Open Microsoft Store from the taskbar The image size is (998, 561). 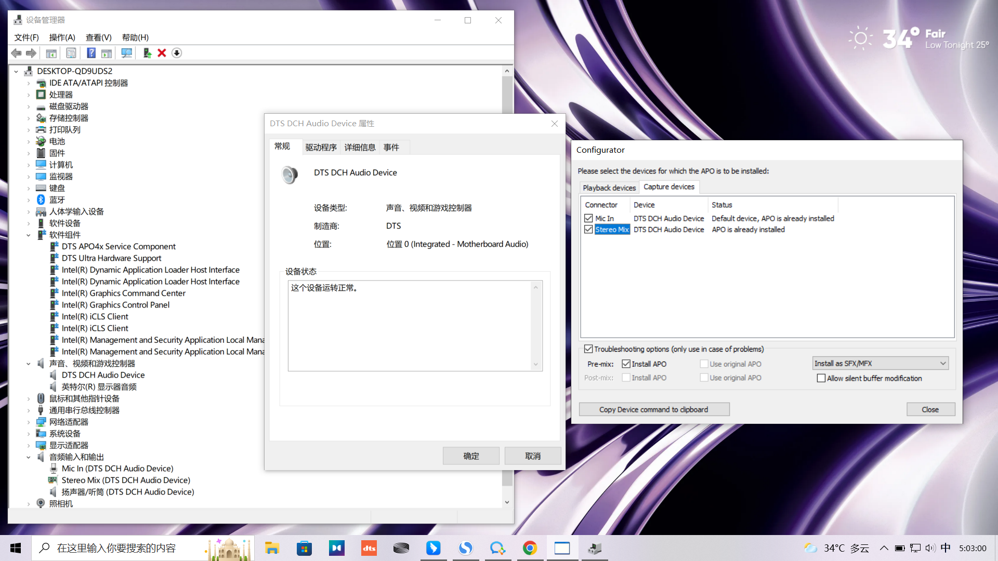(x=304, y=548)
